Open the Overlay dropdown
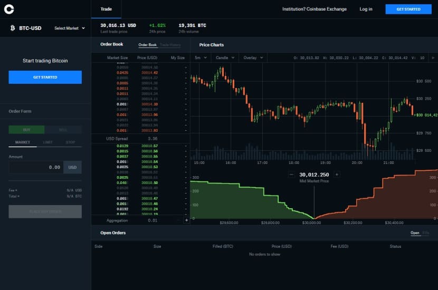This screenshot has height=290, width=438. 253,58
